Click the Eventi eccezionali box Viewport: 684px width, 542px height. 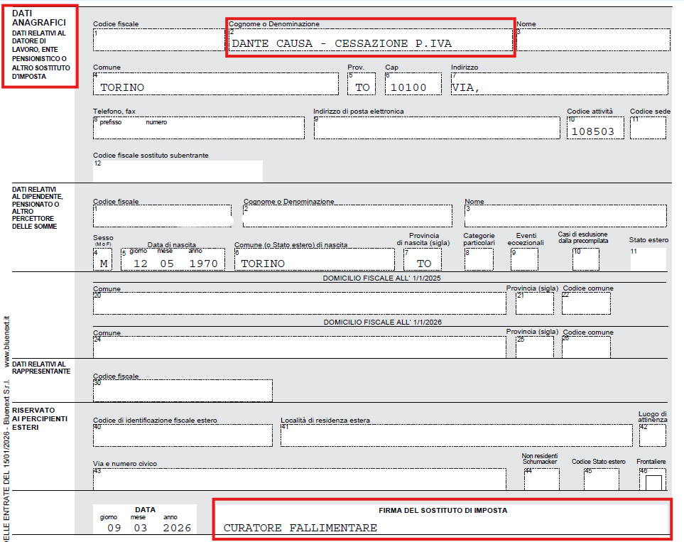[x=524, y=260]
